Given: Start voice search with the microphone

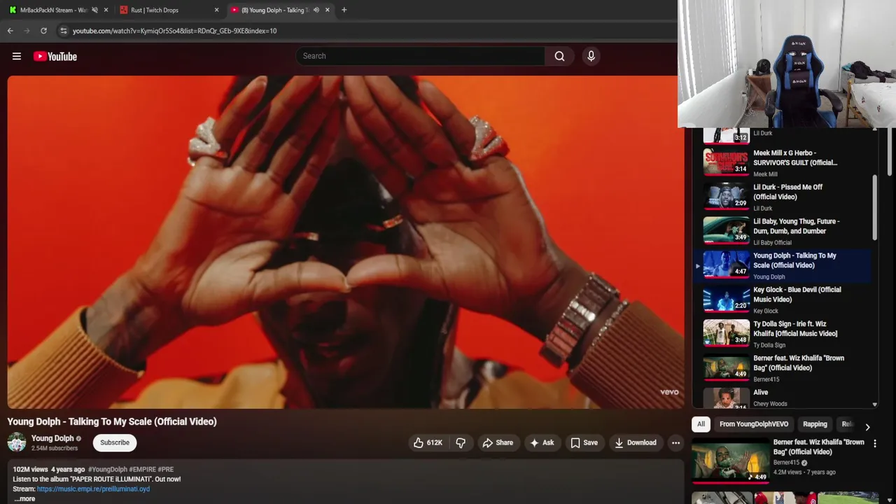Looking at the screenshot, I should pyautogui.click(x=591, y=56).
